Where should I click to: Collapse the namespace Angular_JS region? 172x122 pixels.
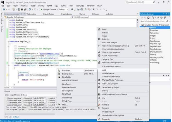coord(8,42)
